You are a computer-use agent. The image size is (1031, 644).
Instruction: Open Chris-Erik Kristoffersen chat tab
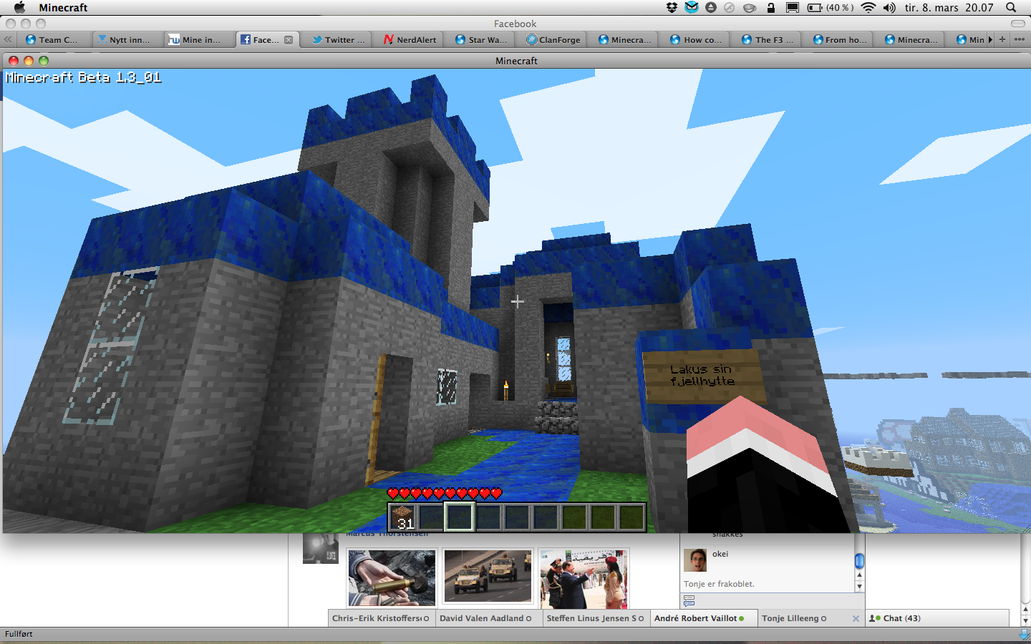[382, 618]
